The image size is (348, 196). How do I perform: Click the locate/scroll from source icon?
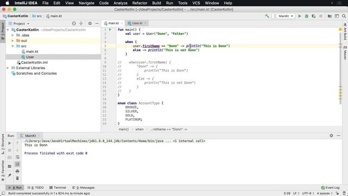[74, 23]
